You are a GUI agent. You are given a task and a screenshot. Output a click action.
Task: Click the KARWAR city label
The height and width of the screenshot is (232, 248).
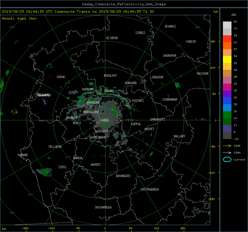point(23,155)
